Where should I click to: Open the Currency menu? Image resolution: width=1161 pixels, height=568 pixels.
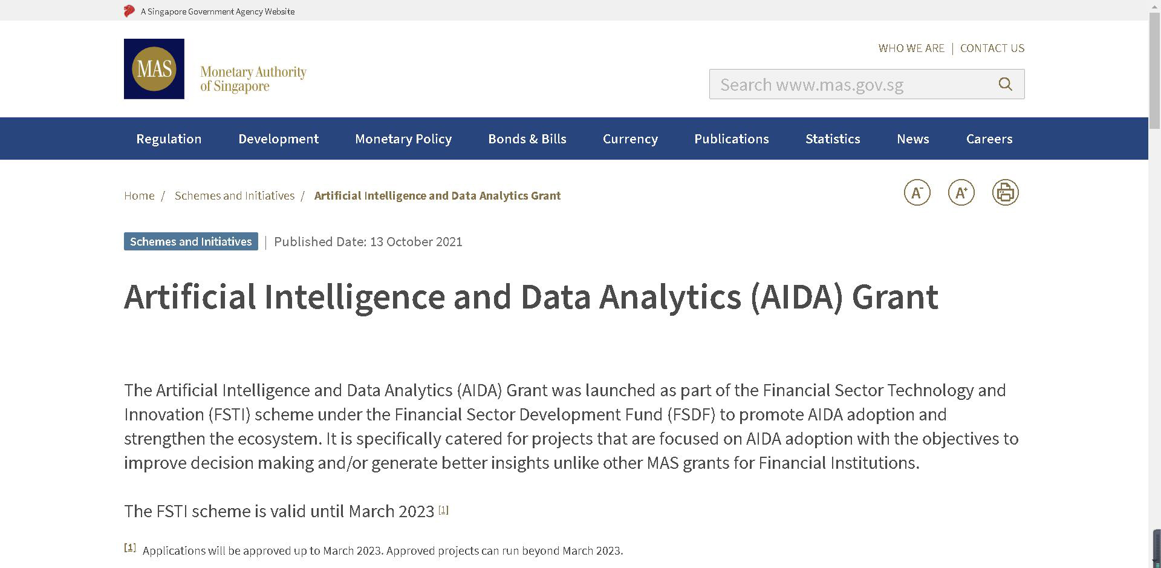click(630, 139)
